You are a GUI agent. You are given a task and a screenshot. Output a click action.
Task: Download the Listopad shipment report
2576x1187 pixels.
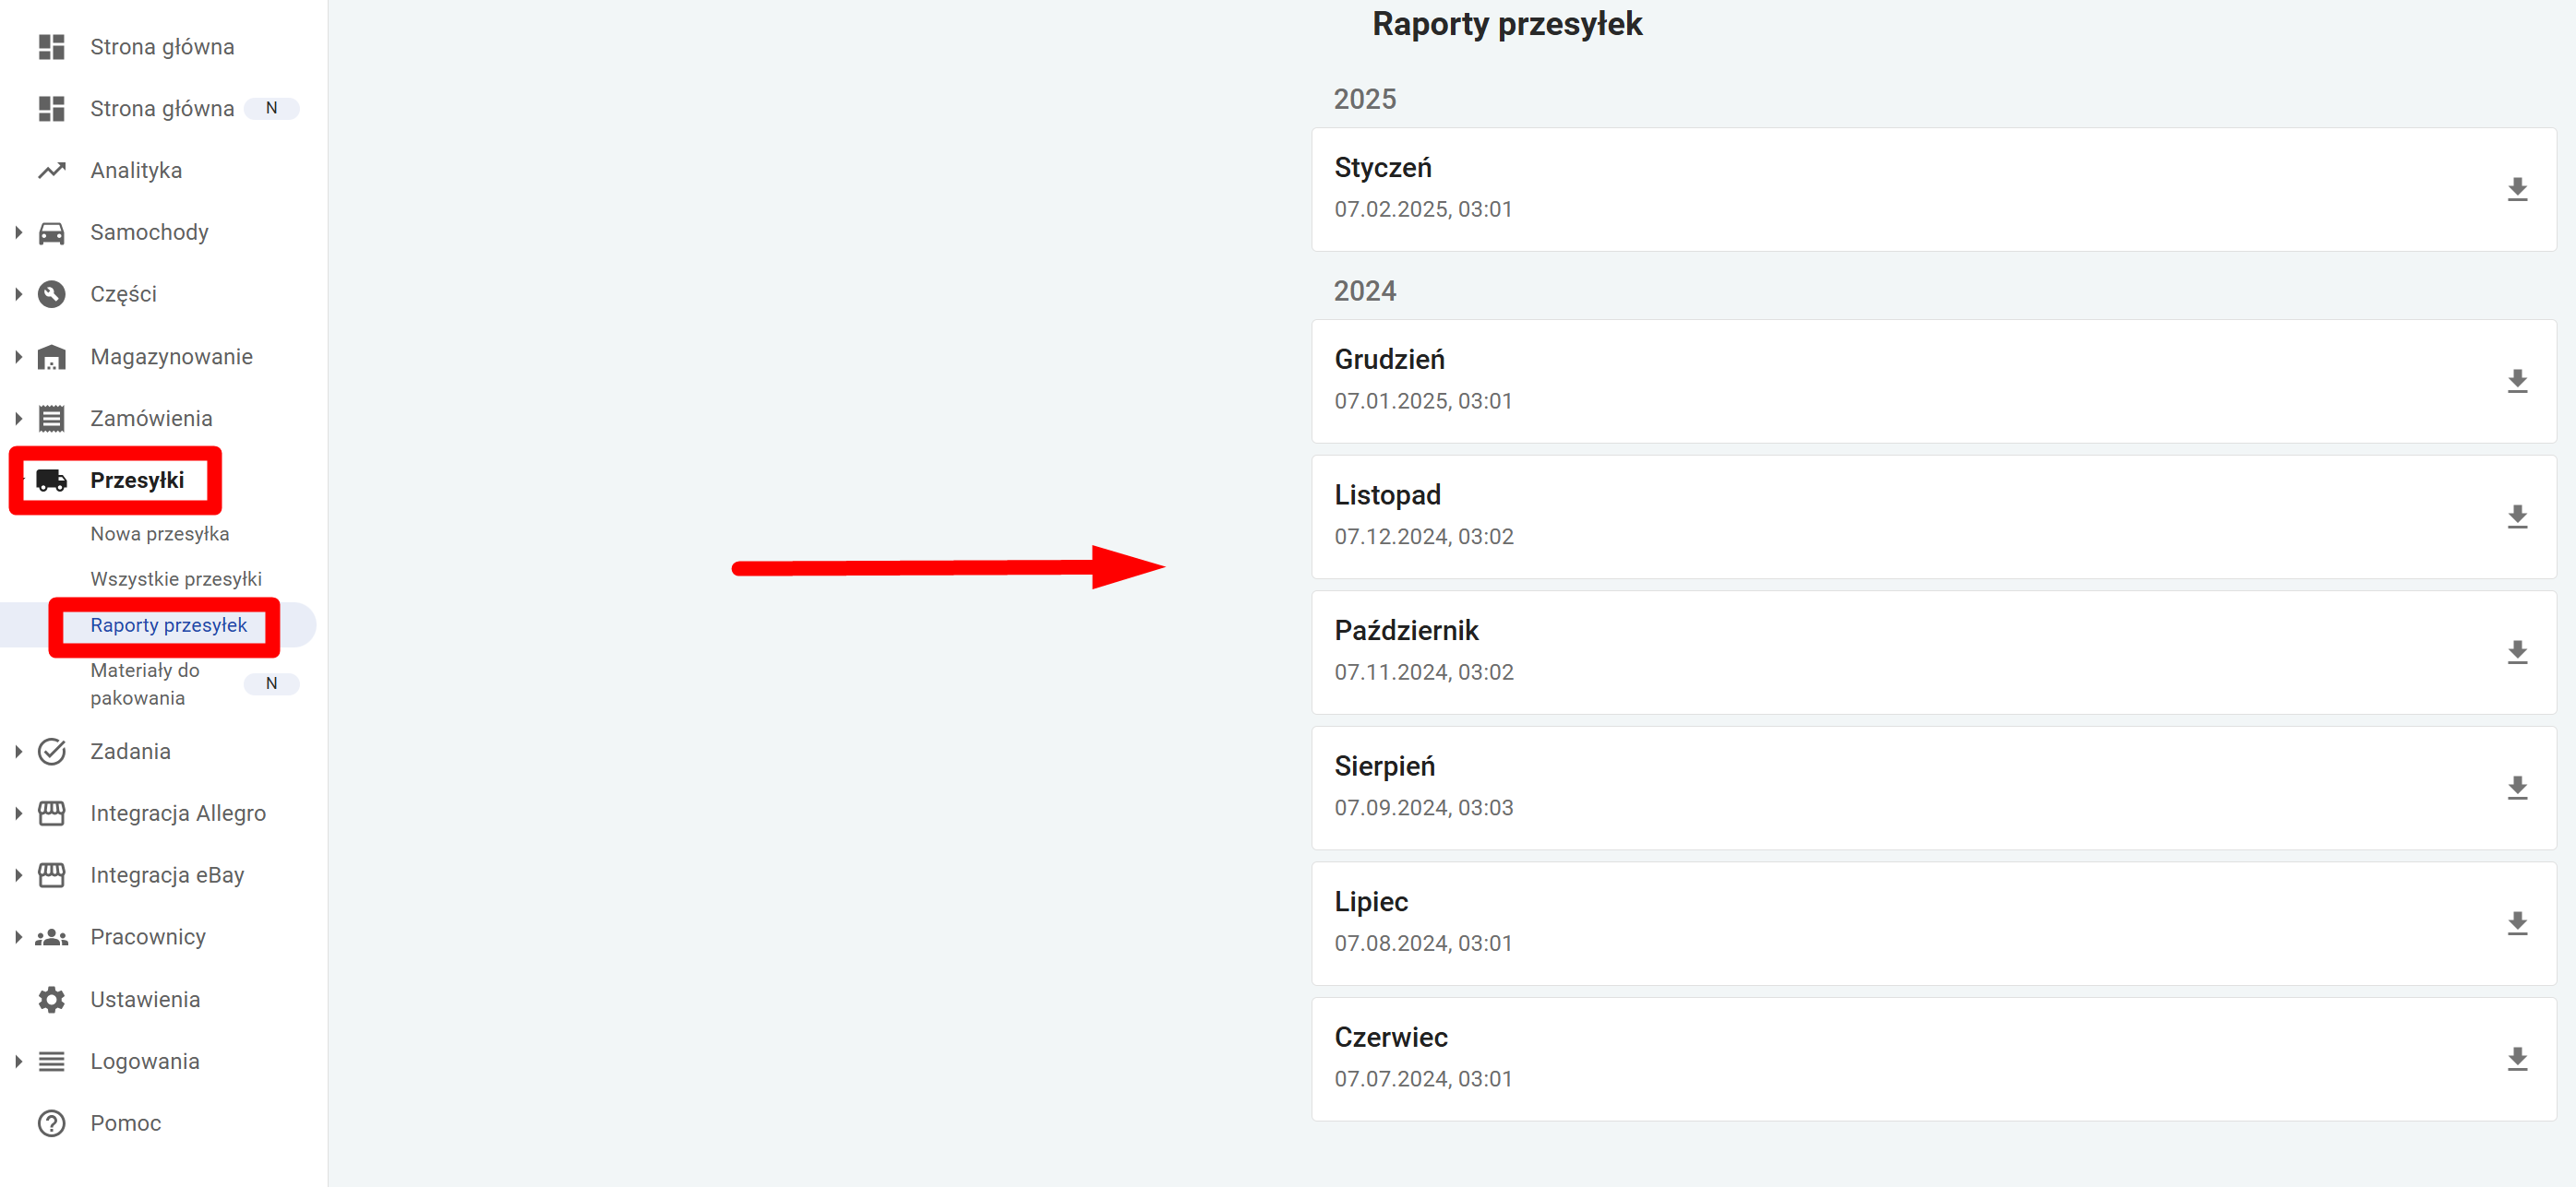(x=2516, y=516)
